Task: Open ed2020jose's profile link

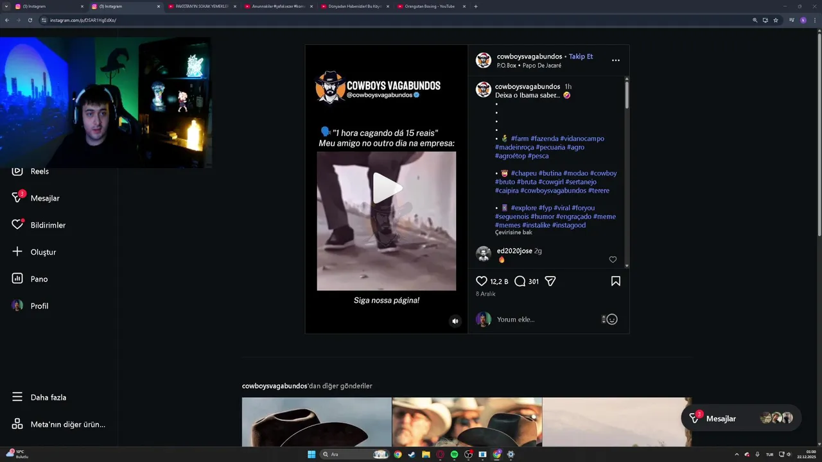Action: tap(514, 251)
